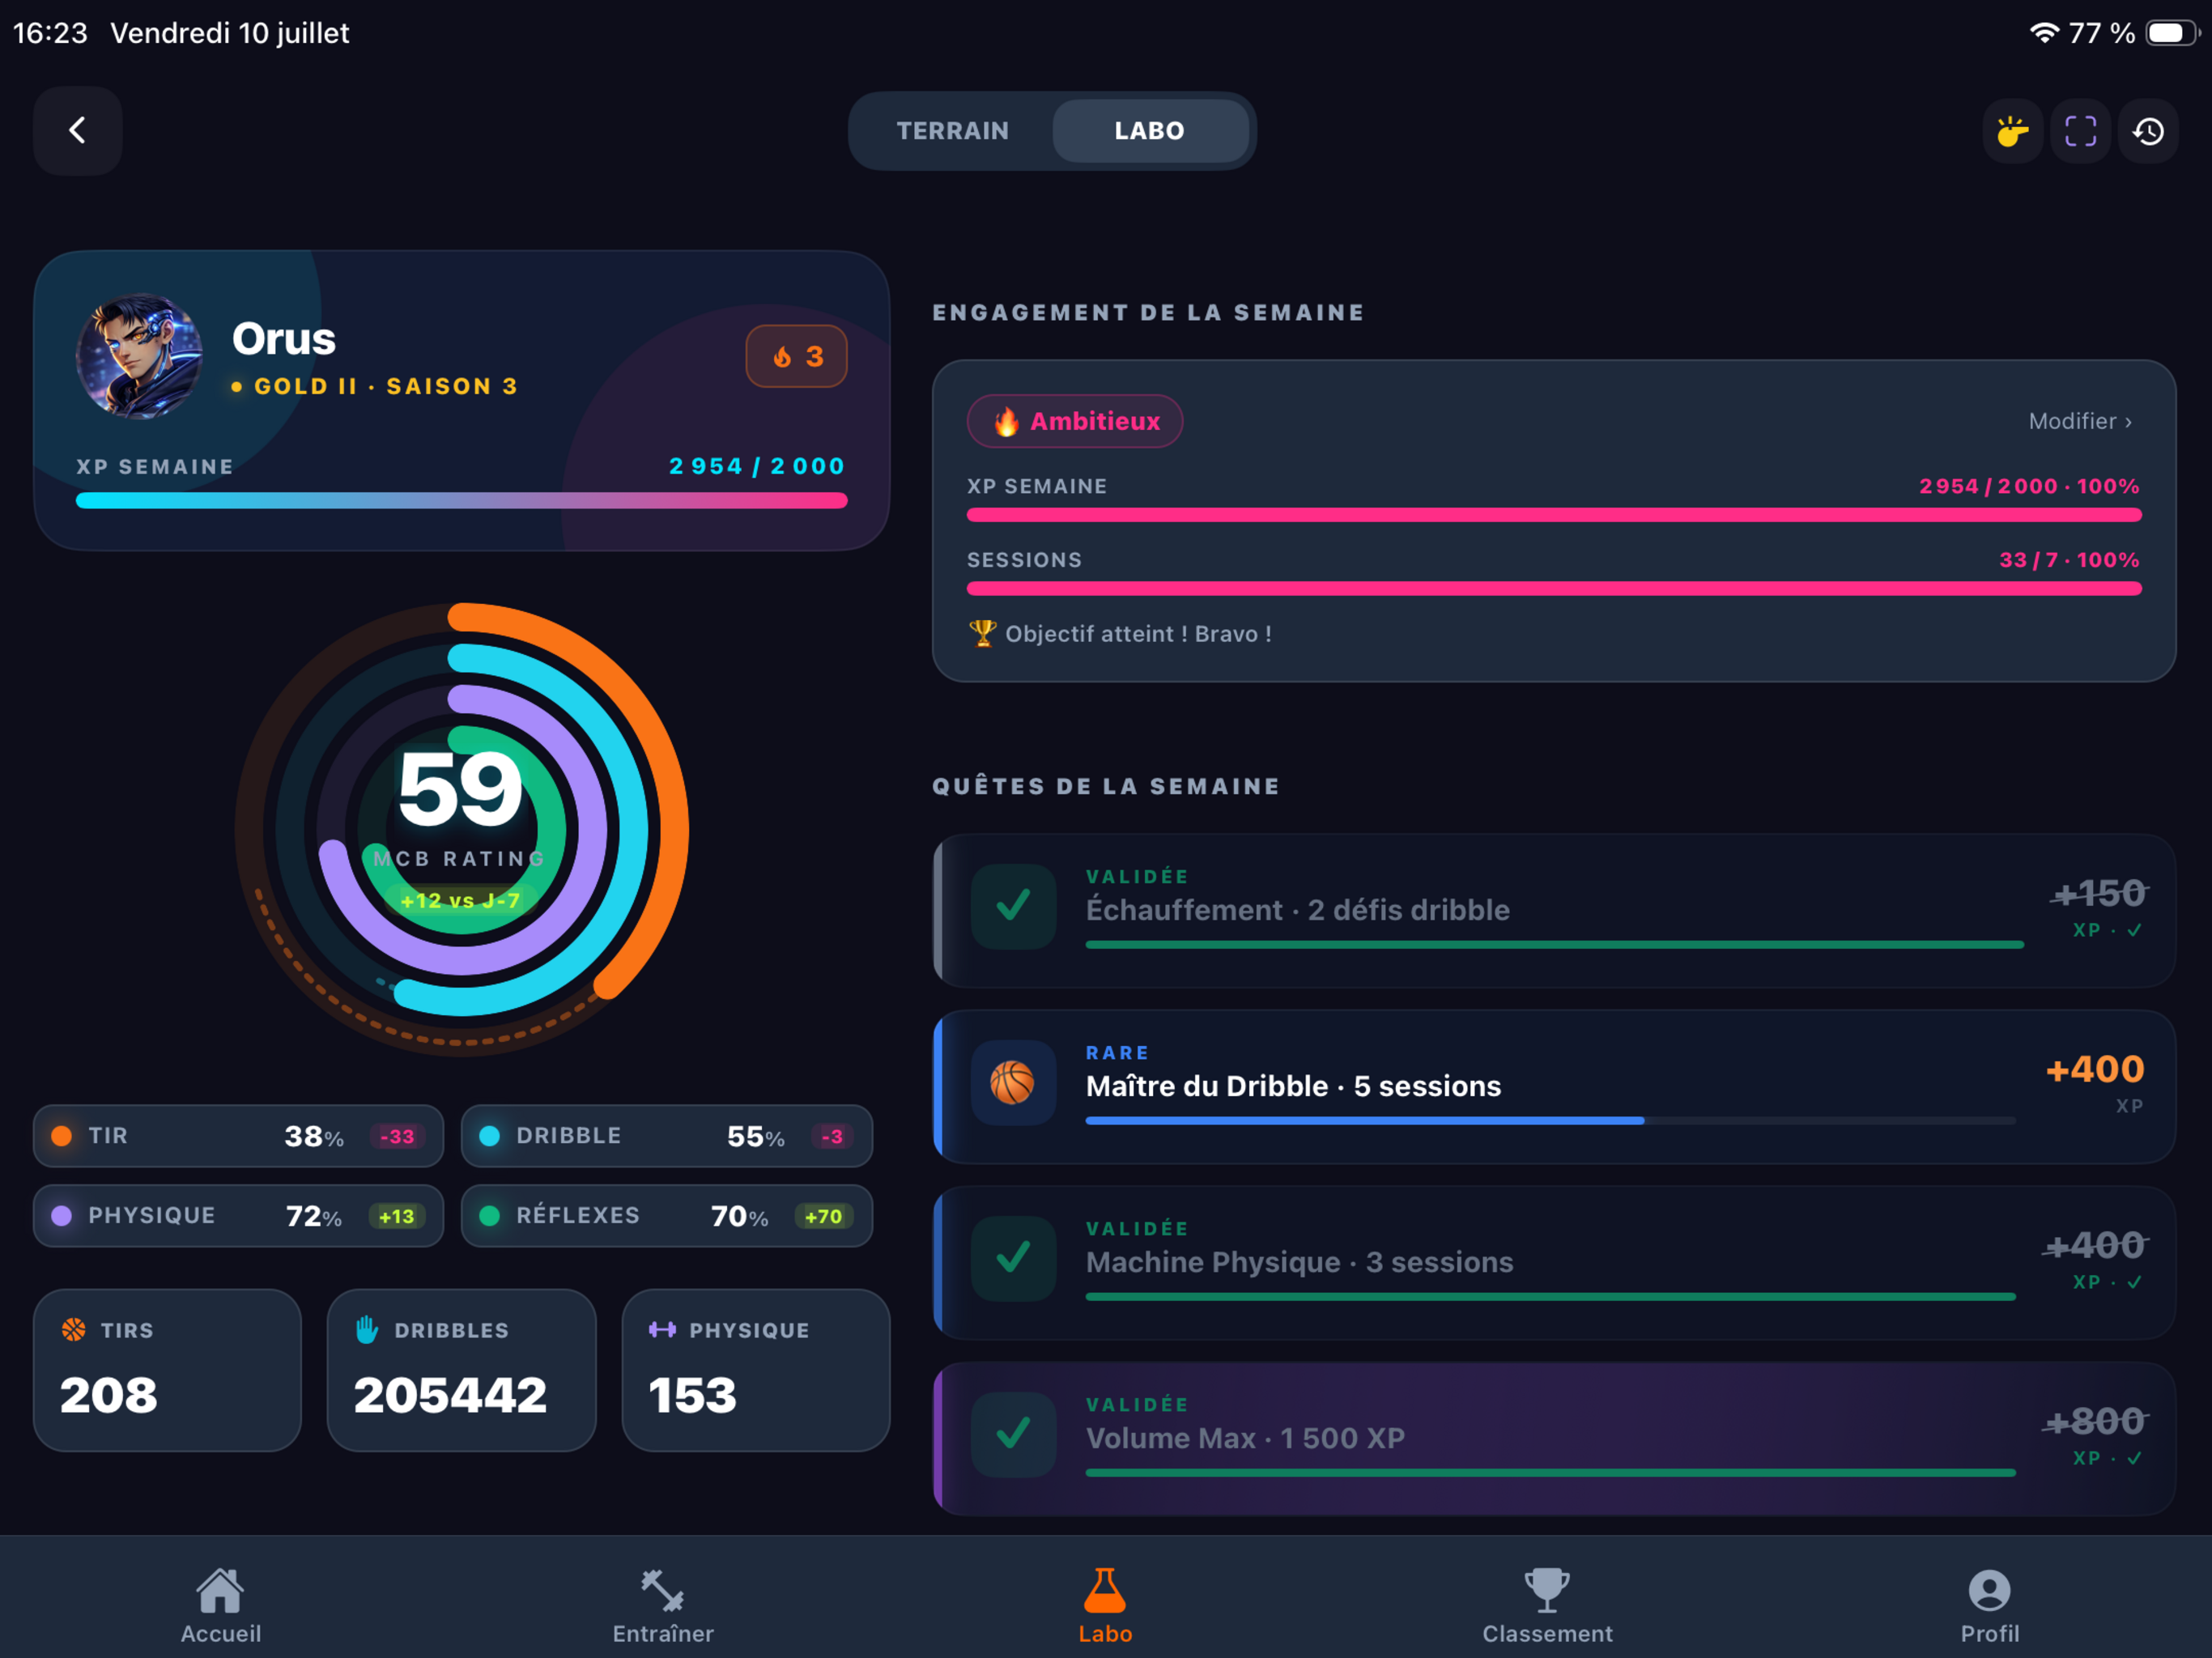Go back with the chevron arrow button
This screenshot has height=1658, width=2212.
pos(77,130)
